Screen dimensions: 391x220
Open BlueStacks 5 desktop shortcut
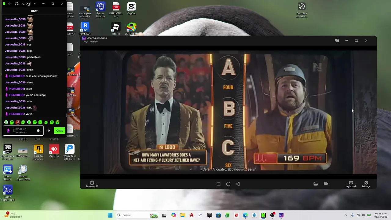click(131, 29)
